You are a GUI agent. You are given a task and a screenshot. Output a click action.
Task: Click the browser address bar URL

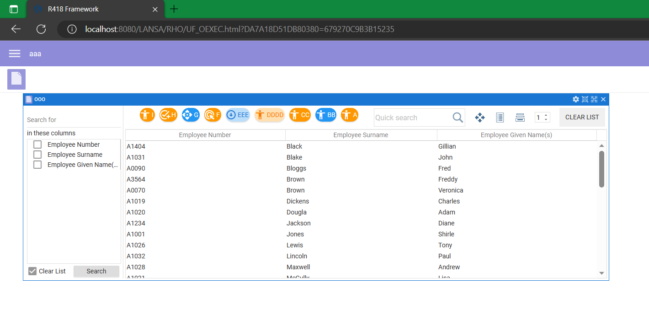click(239, 29)
